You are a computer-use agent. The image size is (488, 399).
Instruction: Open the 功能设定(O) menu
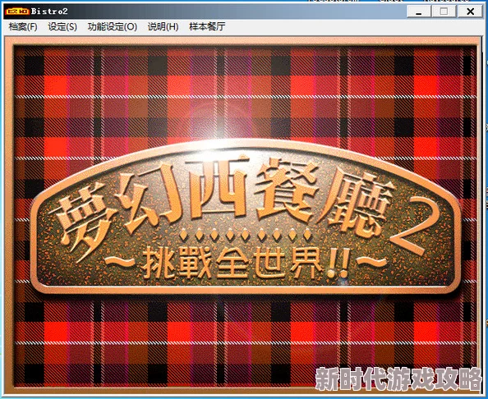113,27
